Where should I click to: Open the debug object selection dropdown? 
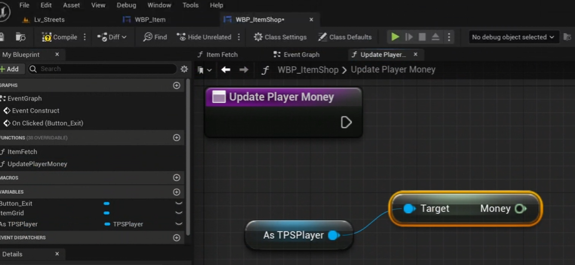click(x=513, y=37)
